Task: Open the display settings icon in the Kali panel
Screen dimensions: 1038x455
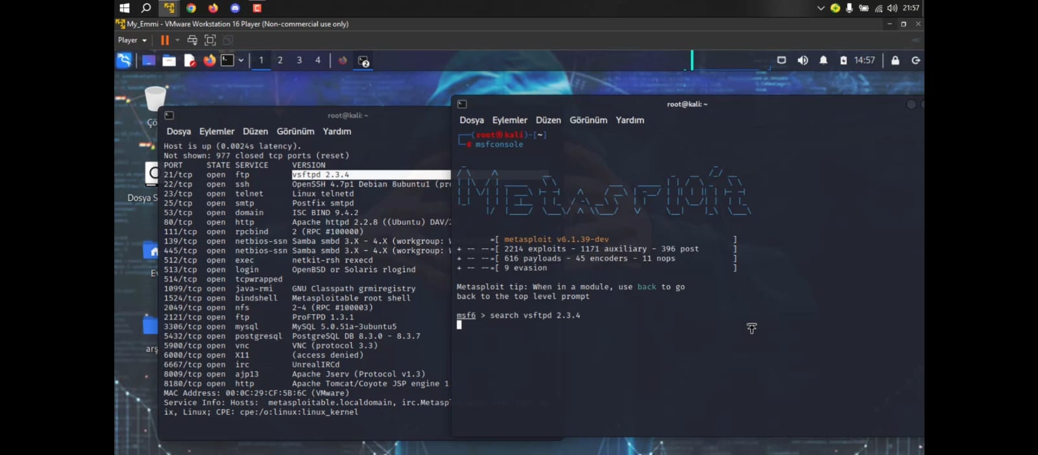Action: click(x=782, y=60)
